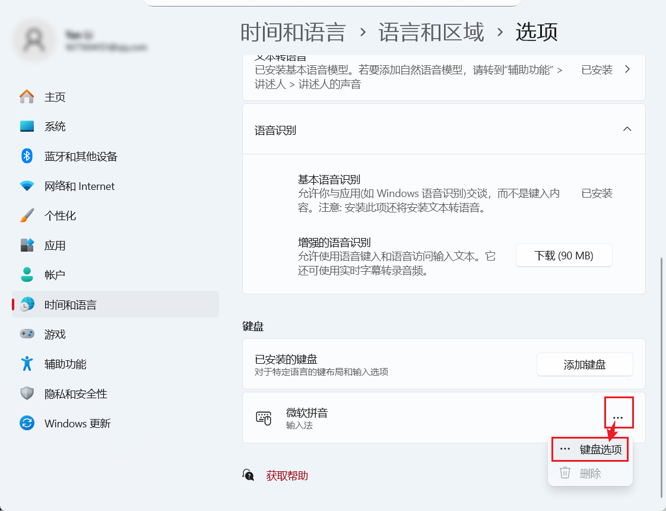Open the 获取帮助 link
Image resolution: width=666 pixels, height=511 pixels.
click(287, 476)
